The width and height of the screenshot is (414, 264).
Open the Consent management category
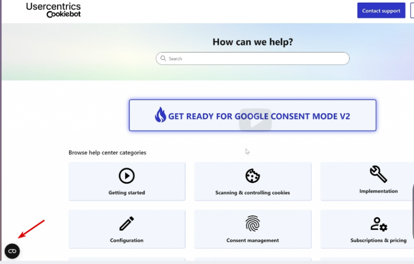click(x=253, y=229)
